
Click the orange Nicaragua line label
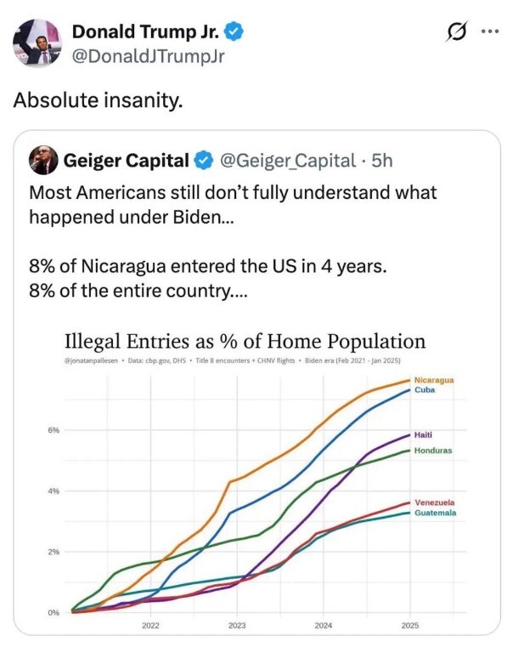click(433, 380)
